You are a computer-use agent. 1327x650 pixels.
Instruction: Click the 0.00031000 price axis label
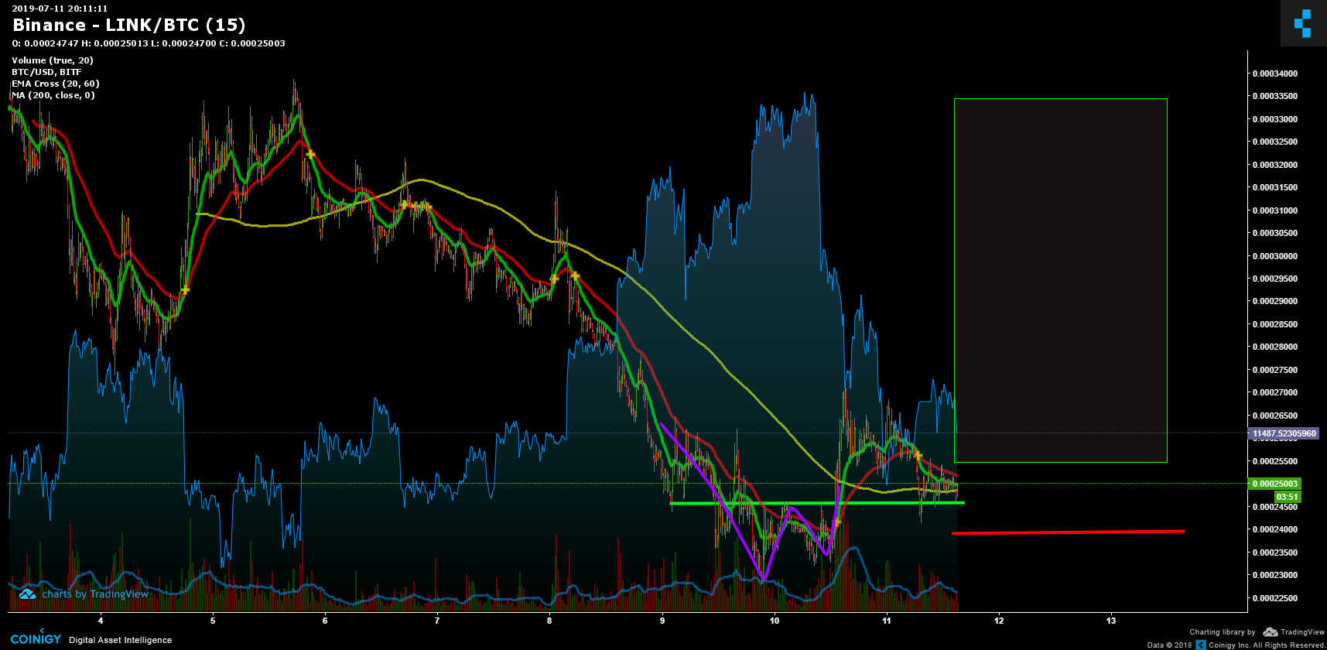(1275, 210)
